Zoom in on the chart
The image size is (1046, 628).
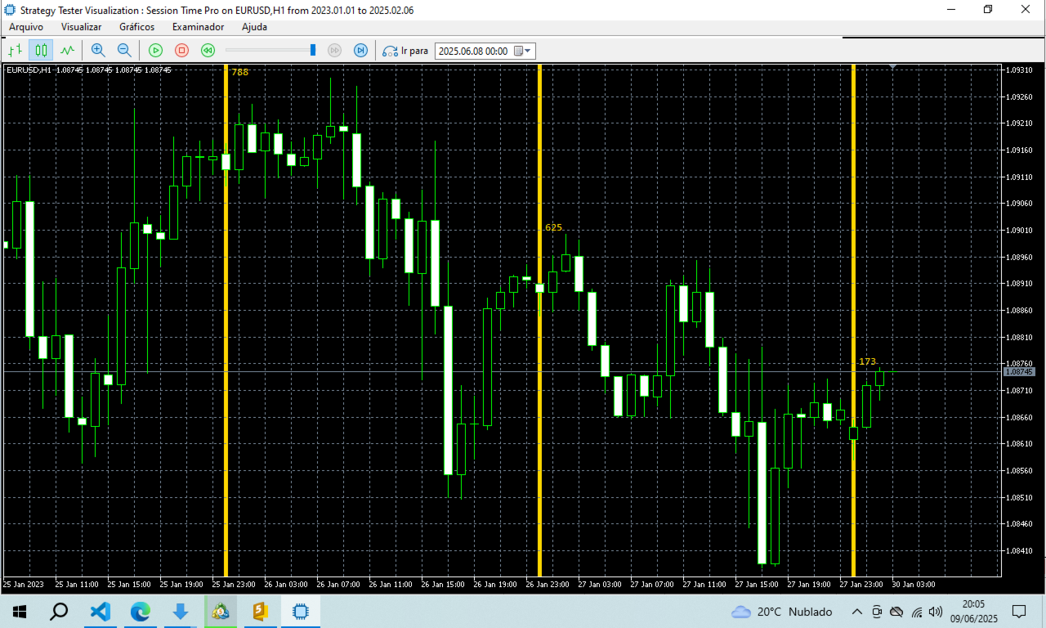(98, 50)
